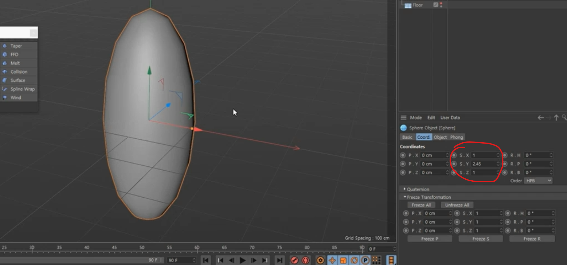Switch to the Basic tab
This screenshot has width=567, height=265.
407,137
